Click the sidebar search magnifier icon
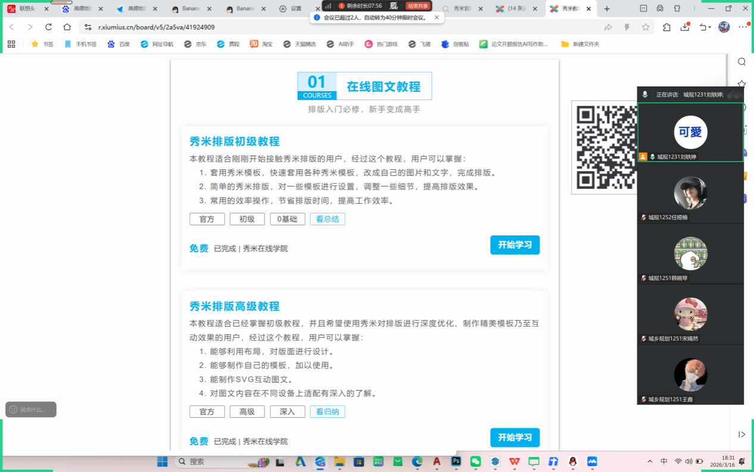The height and width of the screenshot is (472, 754). (741, 62)
